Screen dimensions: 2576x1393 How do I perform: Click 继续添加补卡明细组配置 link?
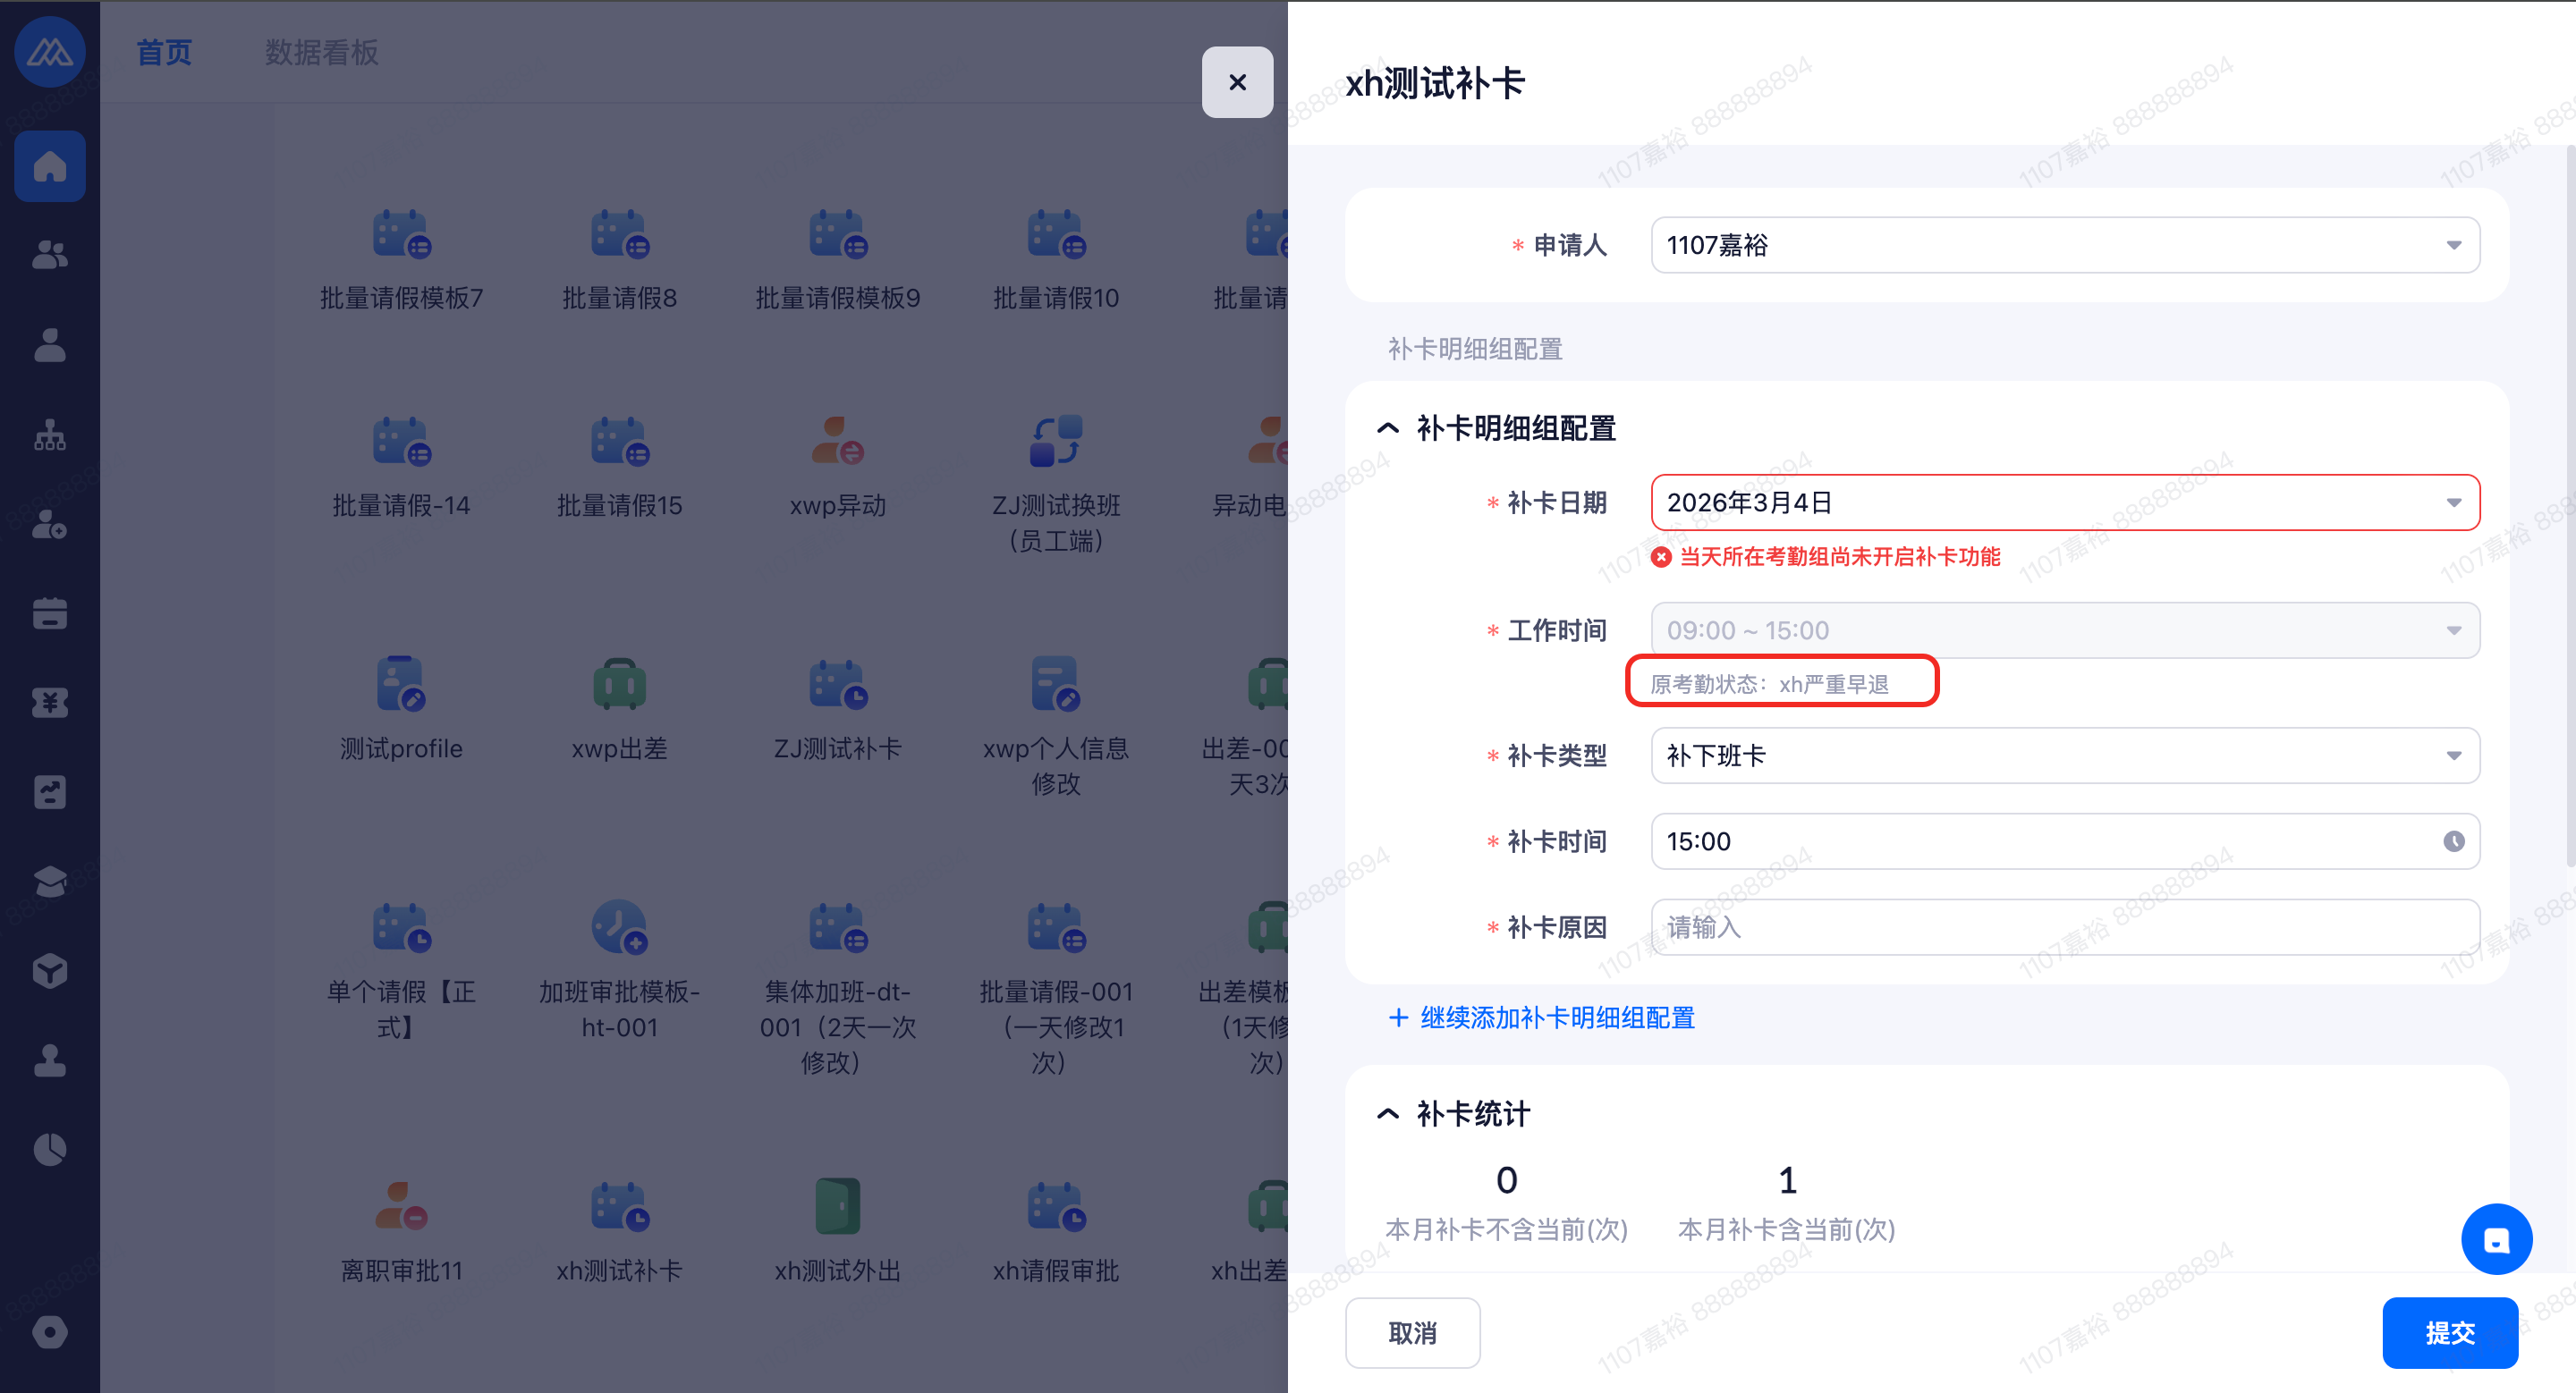[1541, 1017]
